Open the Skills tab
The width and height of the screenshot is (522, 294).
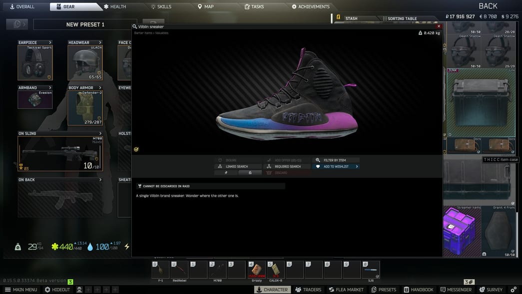pyautogui.click(x=161, y=6)
